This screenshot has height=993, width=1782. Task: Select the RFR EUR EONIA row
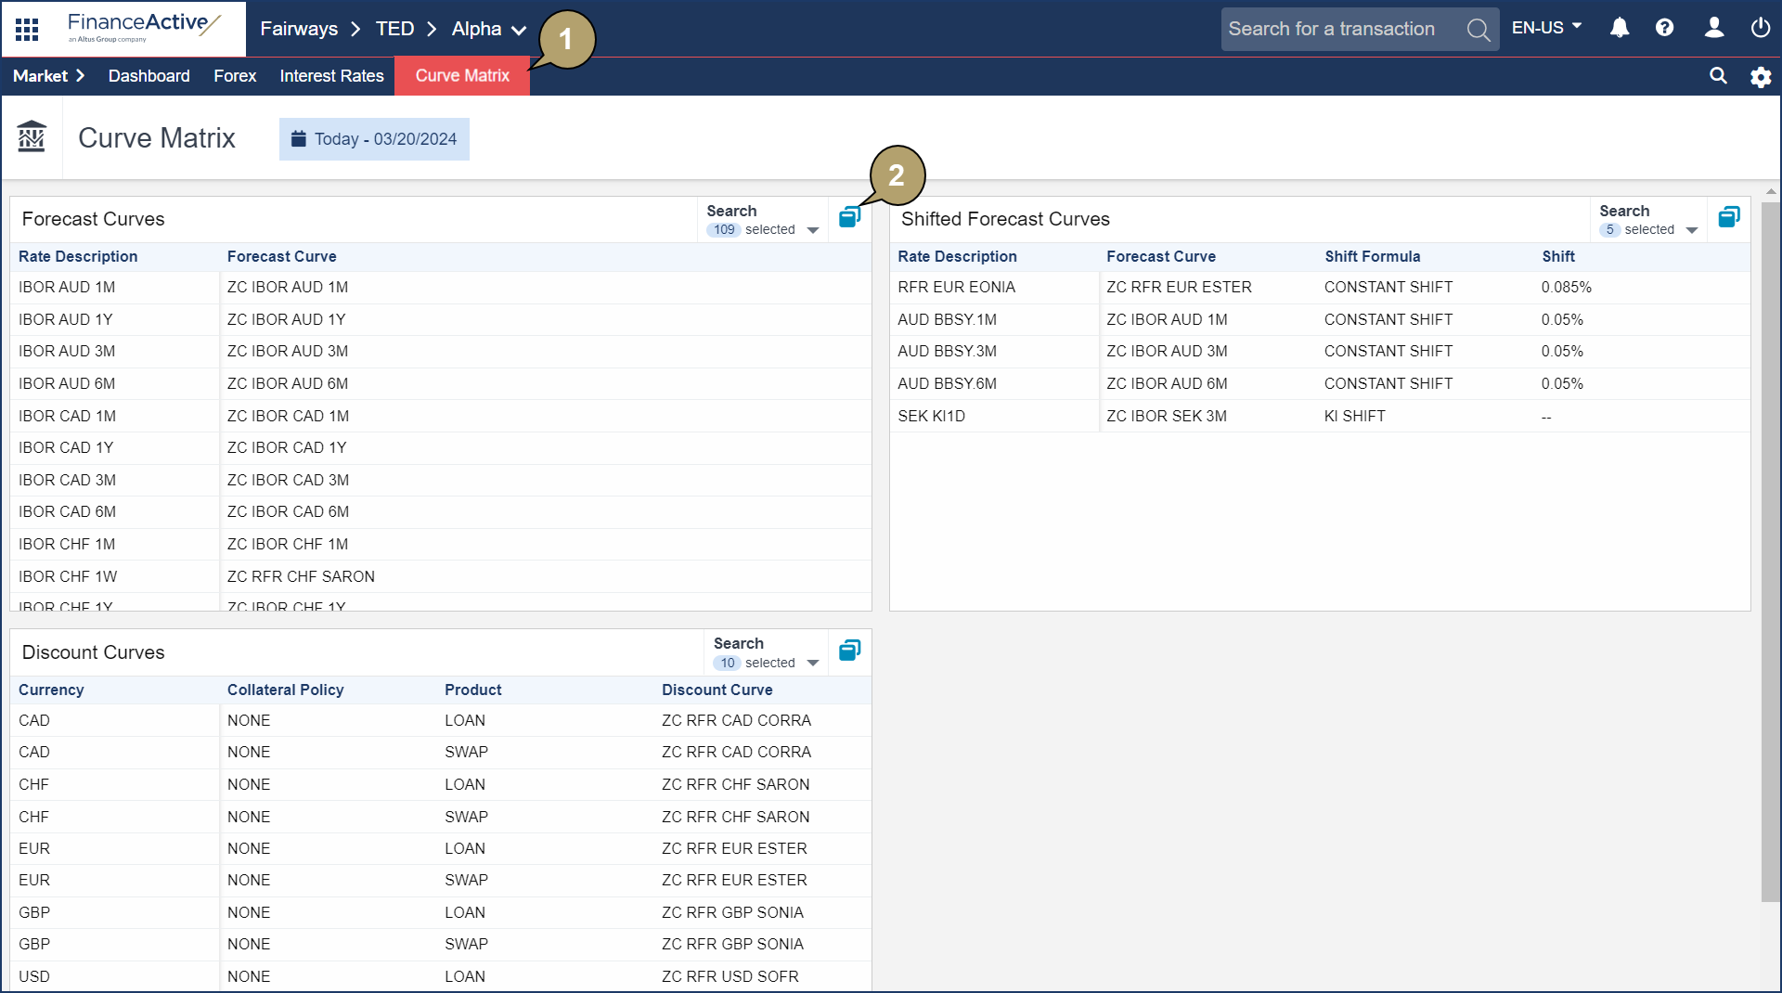(1320, 288)
